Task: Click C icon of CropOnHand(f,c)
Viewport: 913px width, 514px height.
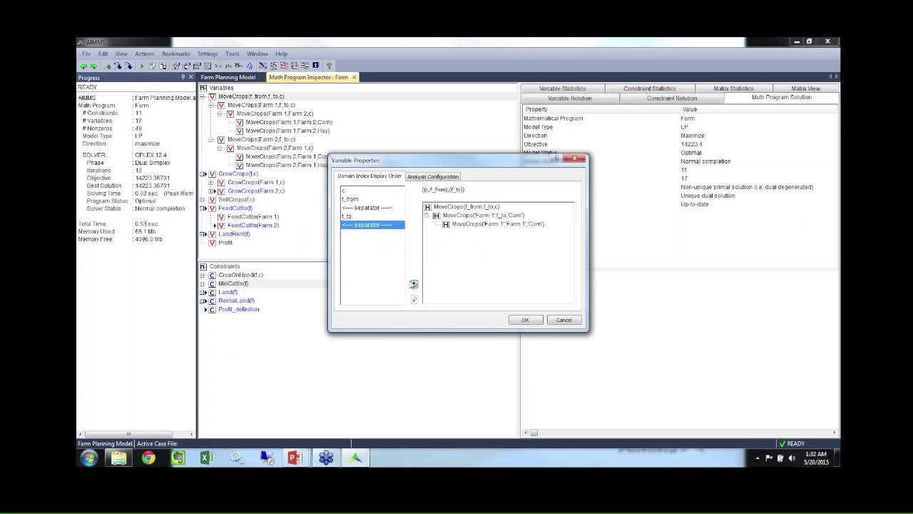Action: pos(212,276)
